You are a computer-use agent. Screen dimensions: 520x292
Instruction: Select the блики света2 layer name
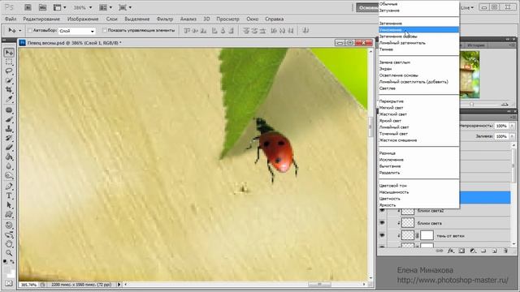[x=431, y=211]
